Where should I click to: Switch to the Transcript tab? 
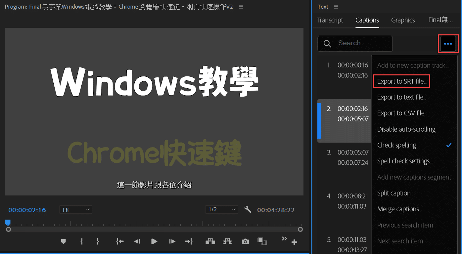330,20
